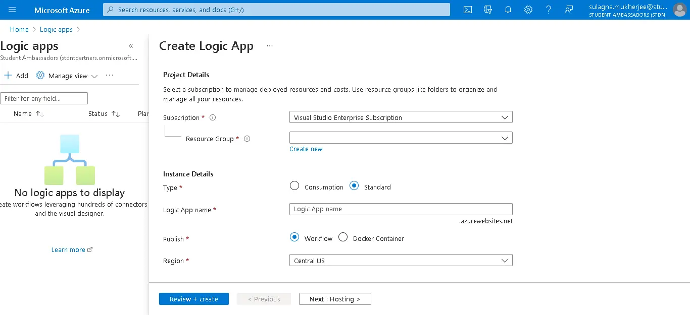The image size is (690, 315).
Task: Open the help menu with question mark icon
Action: 549,10
